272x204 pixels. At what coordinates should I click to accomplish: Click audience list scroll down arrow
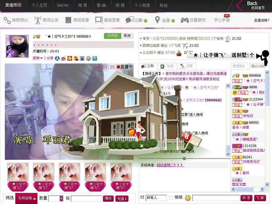267,184
